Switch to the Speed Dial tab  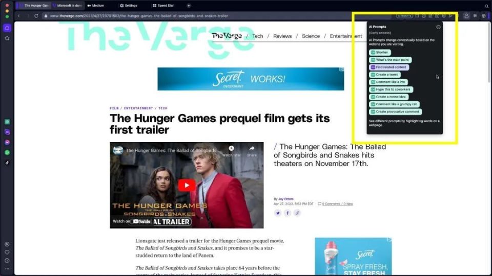click(163, 6)
